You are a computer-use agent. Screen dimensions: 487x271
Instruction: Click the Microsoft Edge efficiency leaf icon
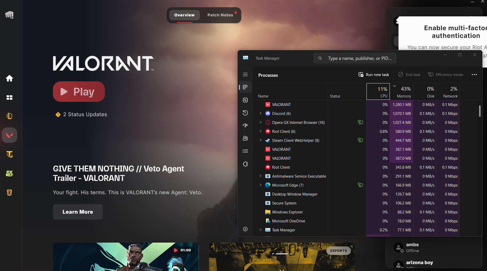[360, 185]
